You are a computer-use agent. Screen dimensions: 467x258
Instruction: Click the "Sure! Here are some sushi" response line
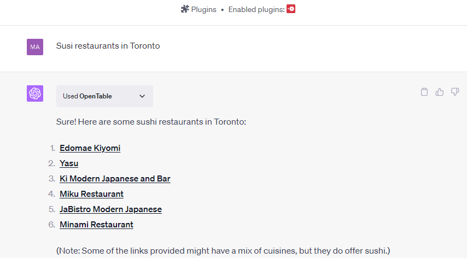tap(151, 121)
